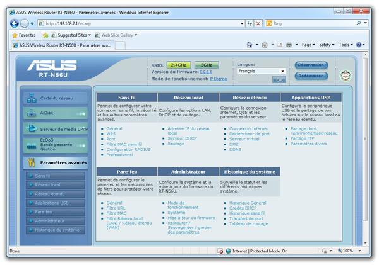The image size is (379, 265).
Task: Click the Déconnexion button
Action: pos(311,65)
